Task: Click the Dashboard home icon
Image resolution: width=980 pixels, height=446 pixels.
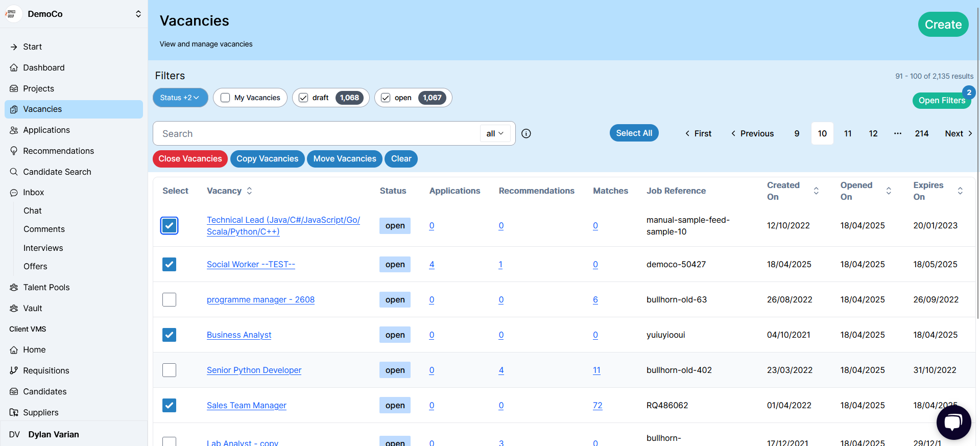Action: (x=14, y=67)
